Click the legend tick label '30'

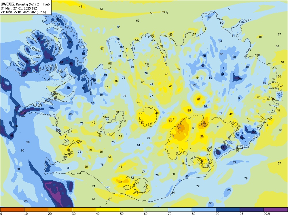point(74,214)
